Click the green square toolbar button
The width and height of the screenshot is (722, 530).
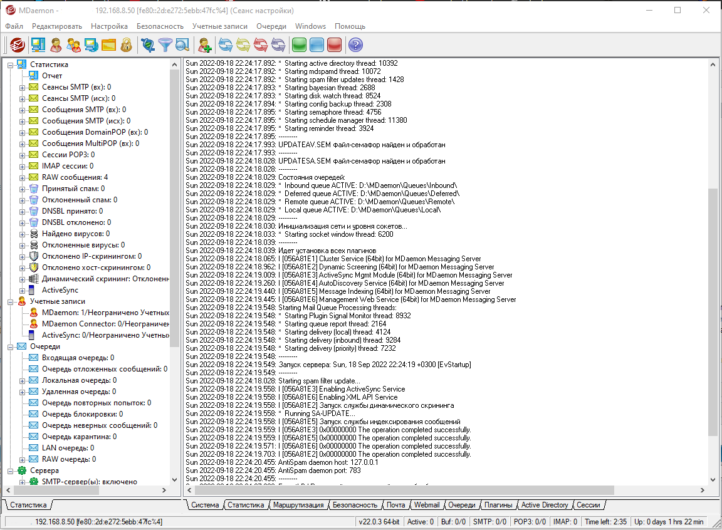(x=300, y=45)
